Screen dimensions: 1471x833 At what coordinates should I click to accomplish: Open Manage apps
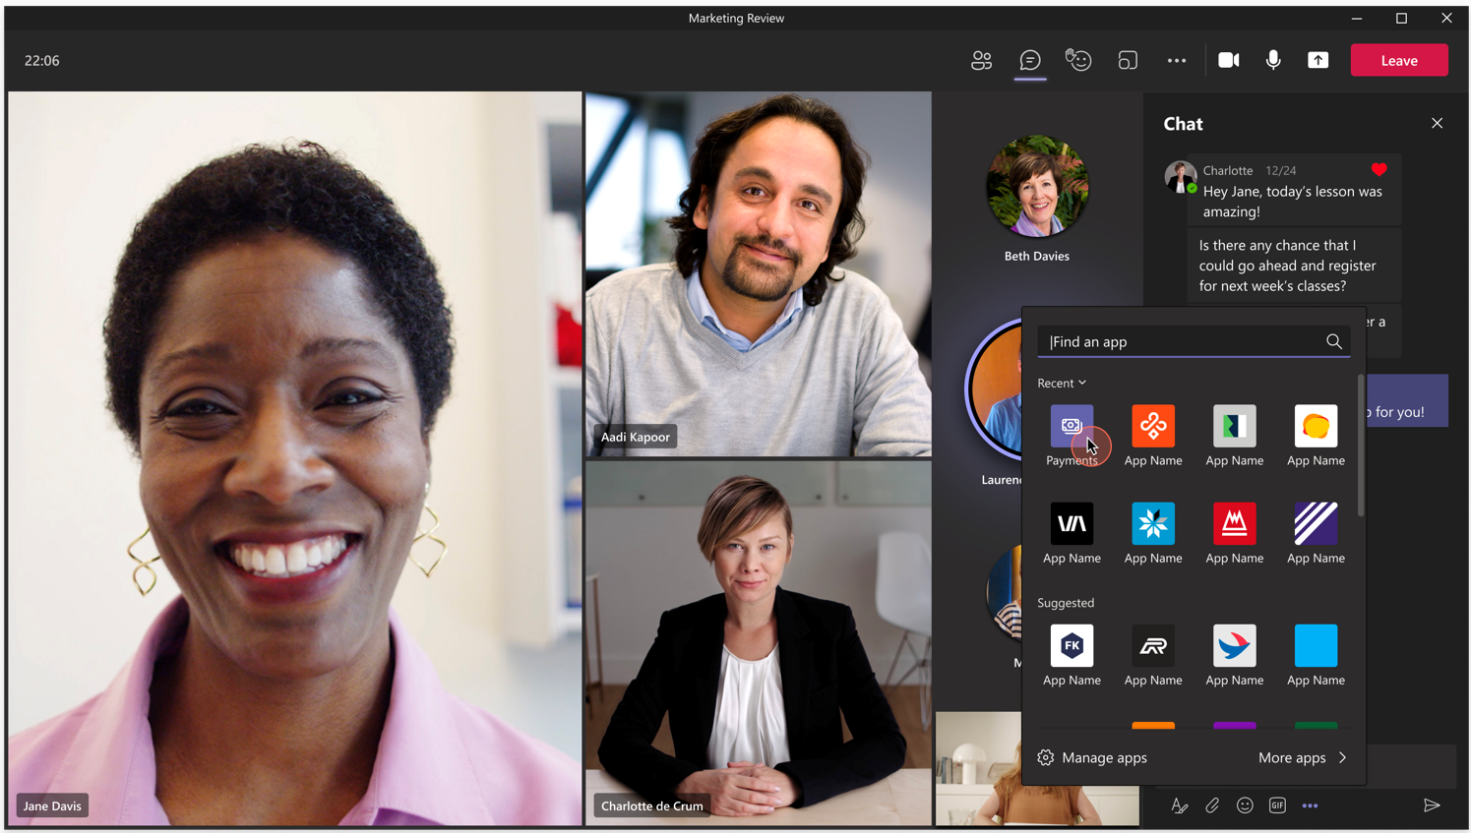(x=1092, y=757)
